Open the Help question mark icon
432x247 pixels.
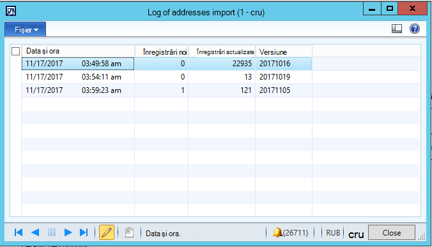414,29
